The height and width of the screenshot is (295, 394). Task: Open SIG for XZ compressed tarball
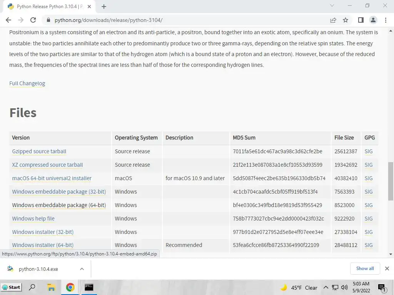click(x=369, y=165)
